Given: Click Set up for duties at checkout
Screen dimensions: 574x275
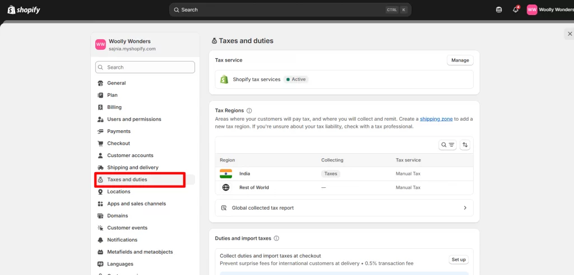Looking at the screenshot, I should (x=459, y=260).
